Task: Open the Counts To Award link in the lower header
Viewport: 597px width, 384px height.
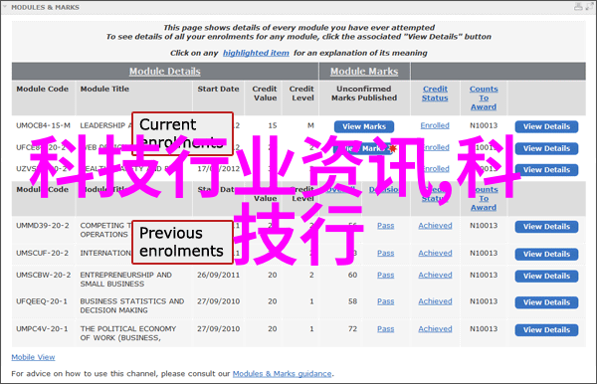Action: 484,198
